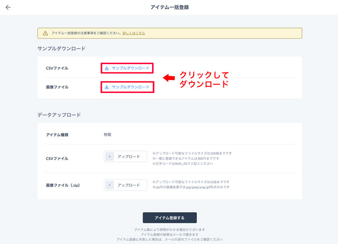Click download icon in 画像ファイル sample row
Image resolution: width=338 pixels, height=244 pixels.
coord(107,87)
